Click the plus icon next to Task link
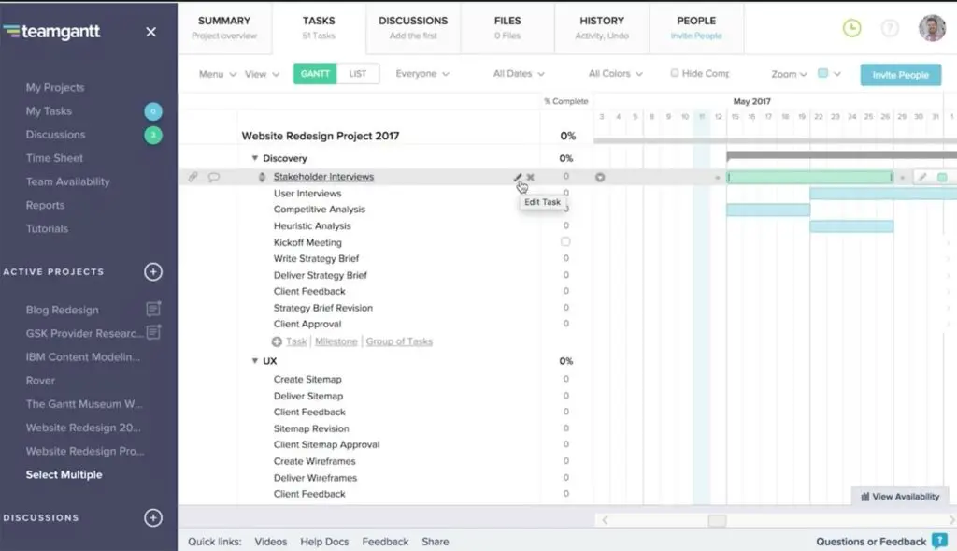 277,341
